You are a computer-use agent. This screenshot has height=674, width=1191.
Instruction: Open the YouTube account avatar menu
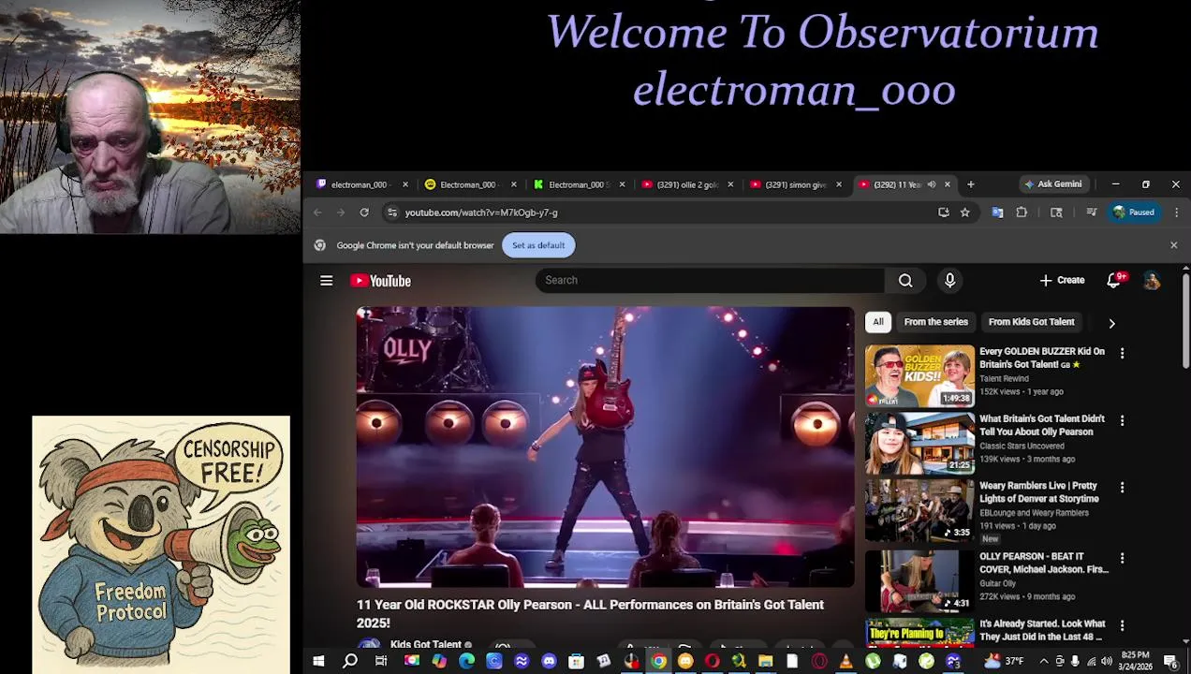tap(1152, 281)
